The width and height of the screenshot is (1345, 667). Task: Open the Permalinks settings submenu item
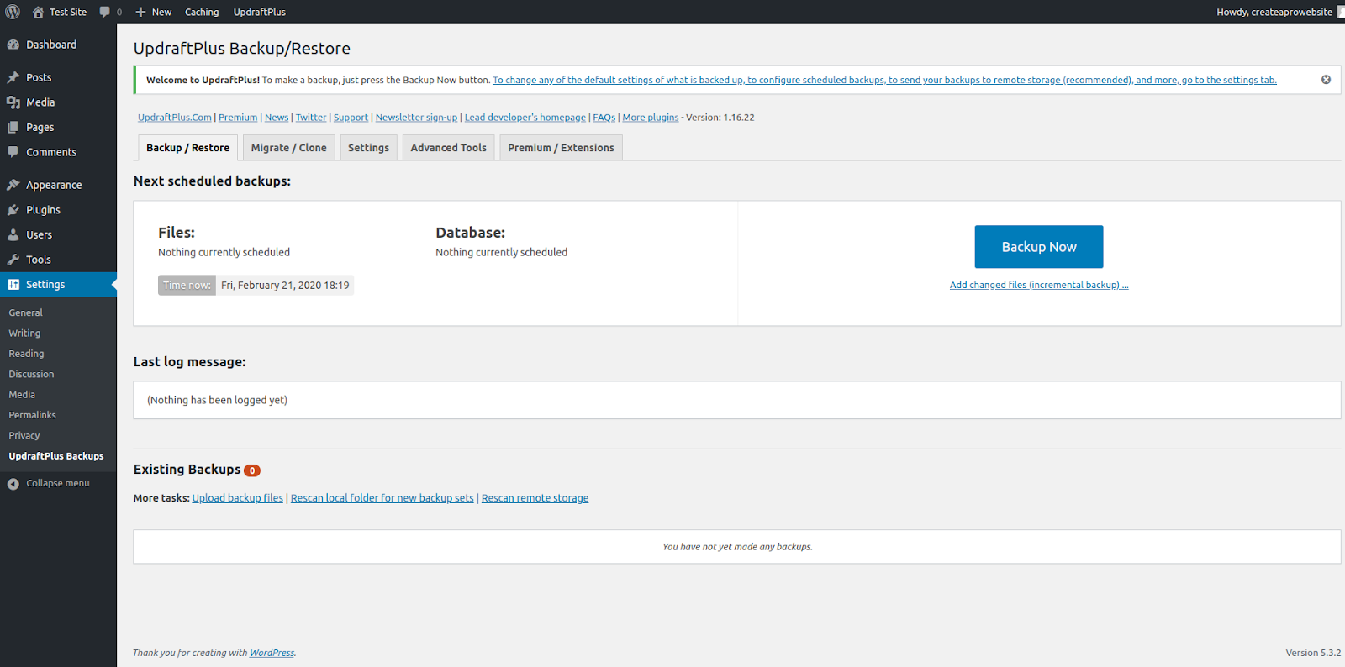[x=33, y=415]
